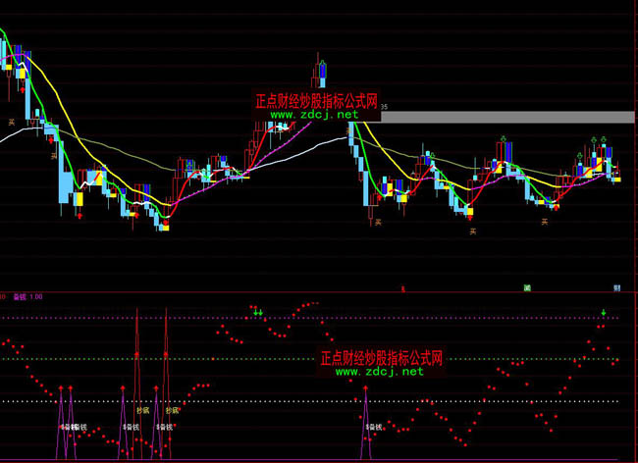Screen dimensions: 638x463
Task: Click the pair of green down arrows in the indicator panel
Action: (258, 312)
